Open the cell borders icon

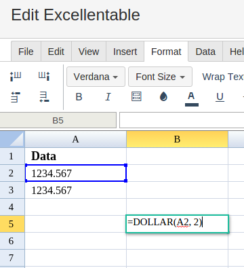[x=136, y=96]
